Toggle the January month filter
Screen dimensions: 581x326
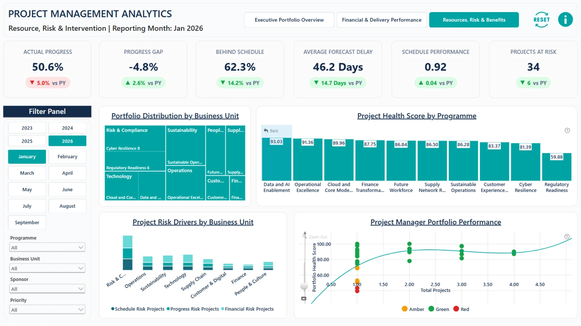click(27, 157)
